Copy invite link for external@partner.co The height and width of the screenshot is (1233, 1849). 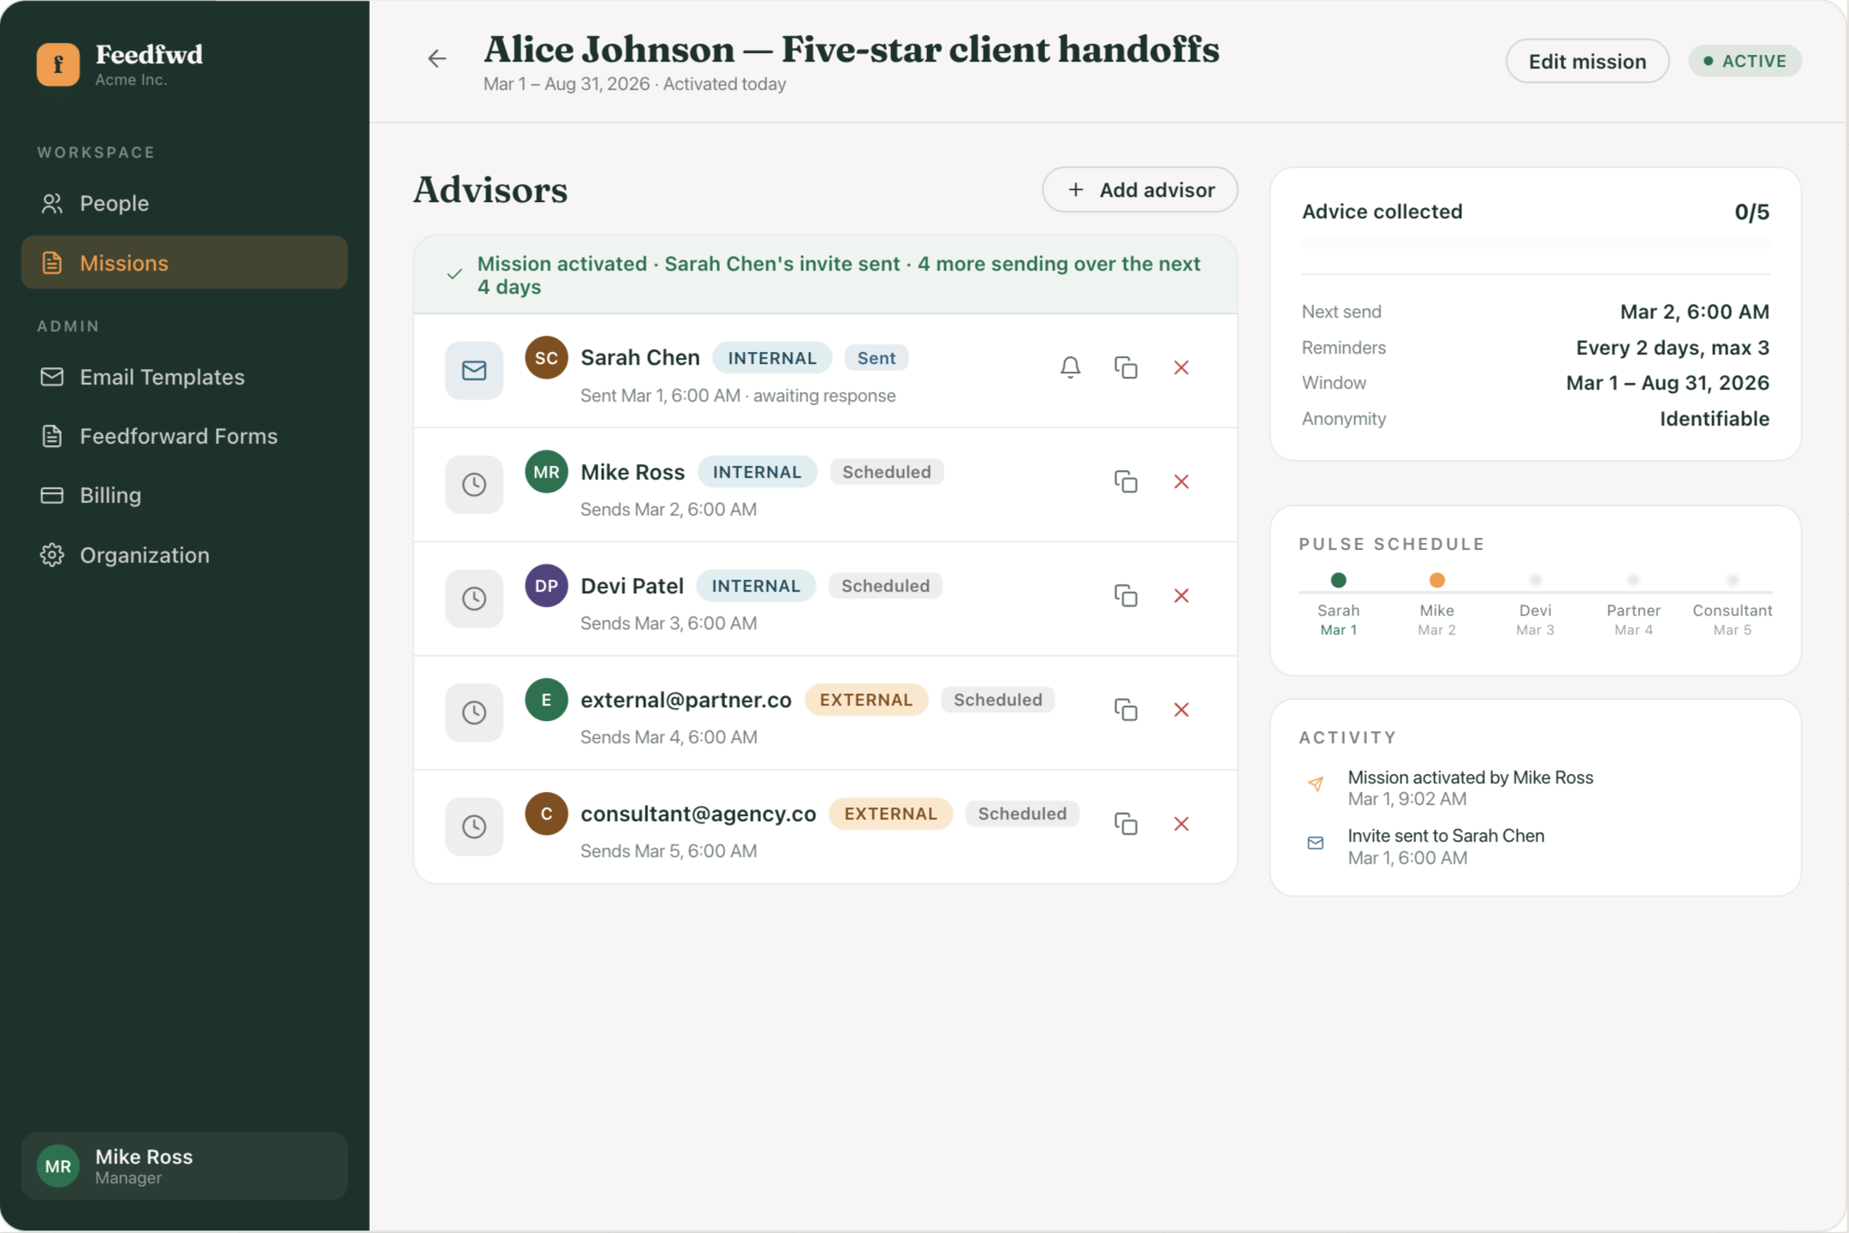(1126, 709)
